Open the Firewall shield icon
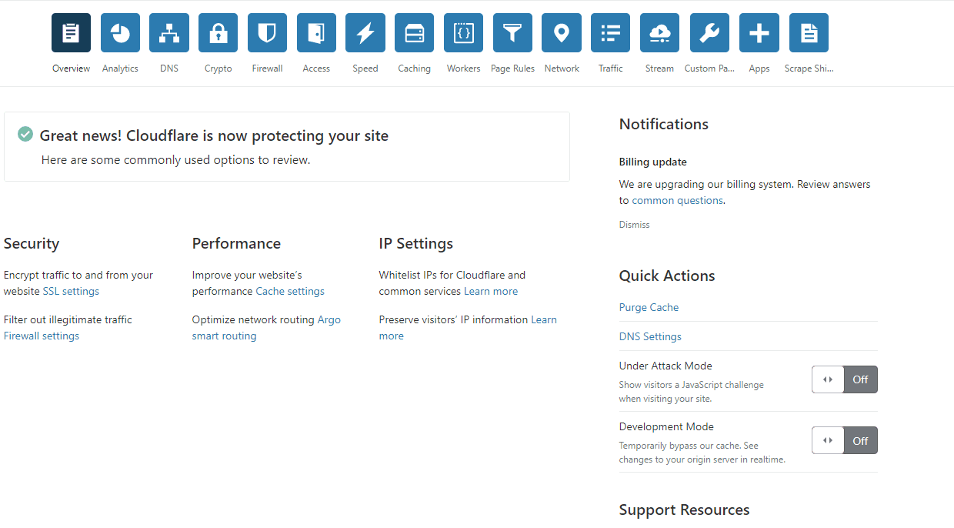 pyautogui.click(x=267, y=33)
